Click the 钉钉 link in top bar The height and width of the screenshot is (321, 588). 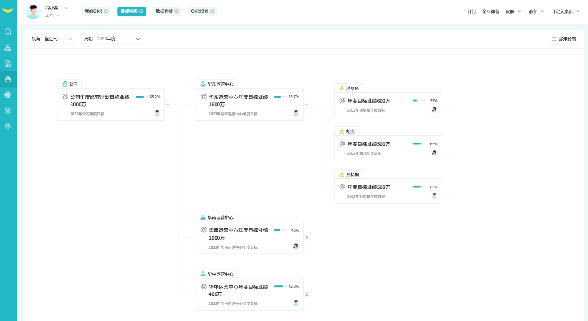pos(471,11)
